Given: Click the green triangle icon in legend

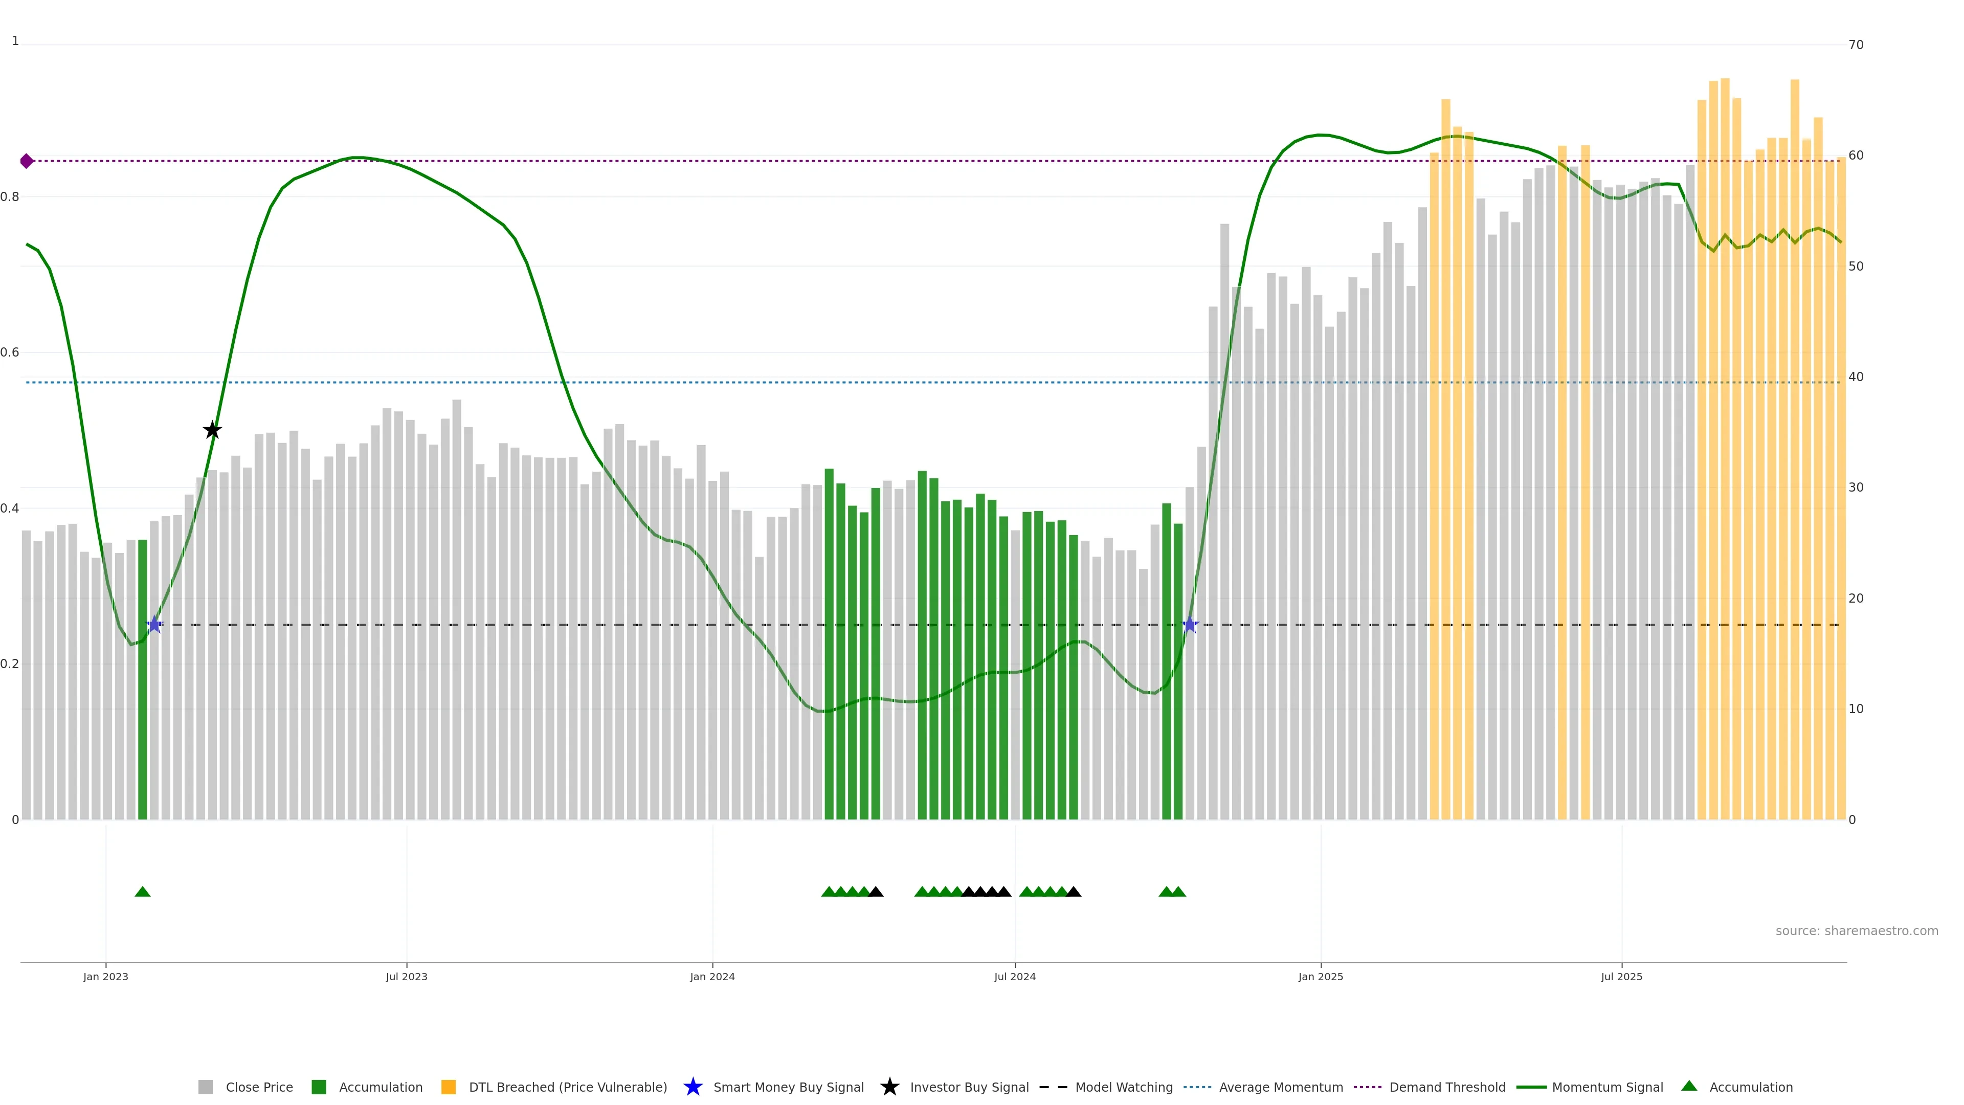Looking at the screenshot, I should 1689,1086.
